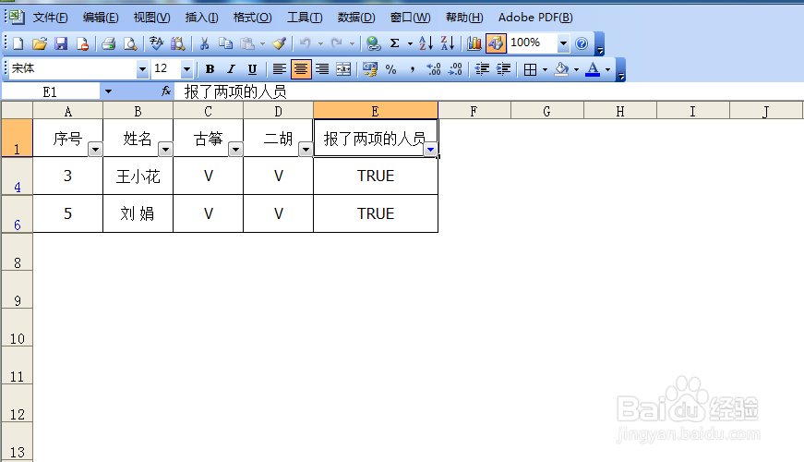Screen dimensions: 804x462
Task: Click the formula bar text field
Action: click(488, 91)
